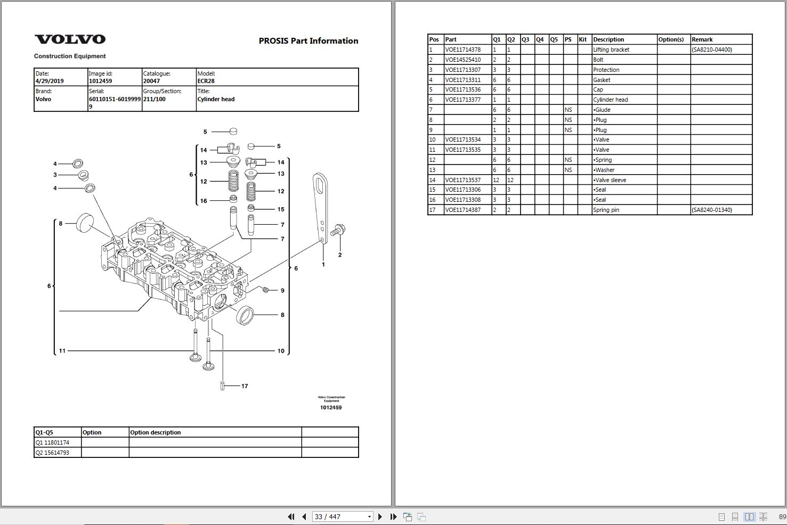787x525 pixels.
Task: Click the Lifting bracket description
Action: pyautogui.click(x=611, y=50)
